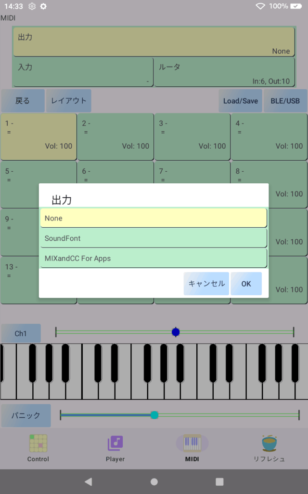Tap the battery status icon
The height and width of the screenshot is (494, 308).
point(296,6)
